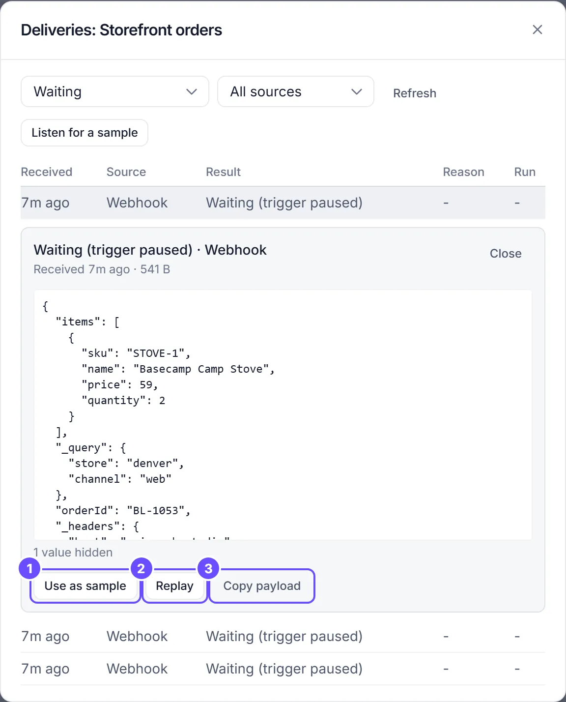Screen dimensions: 566x702
Task: Click the "Received 7m ago · 541 B" subtitle
Action: (102, 269)
